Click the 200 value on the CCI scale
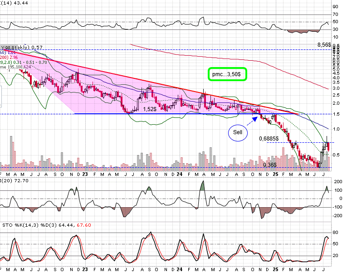The height and width of the screenshot is (272, 347). point(338,182)
